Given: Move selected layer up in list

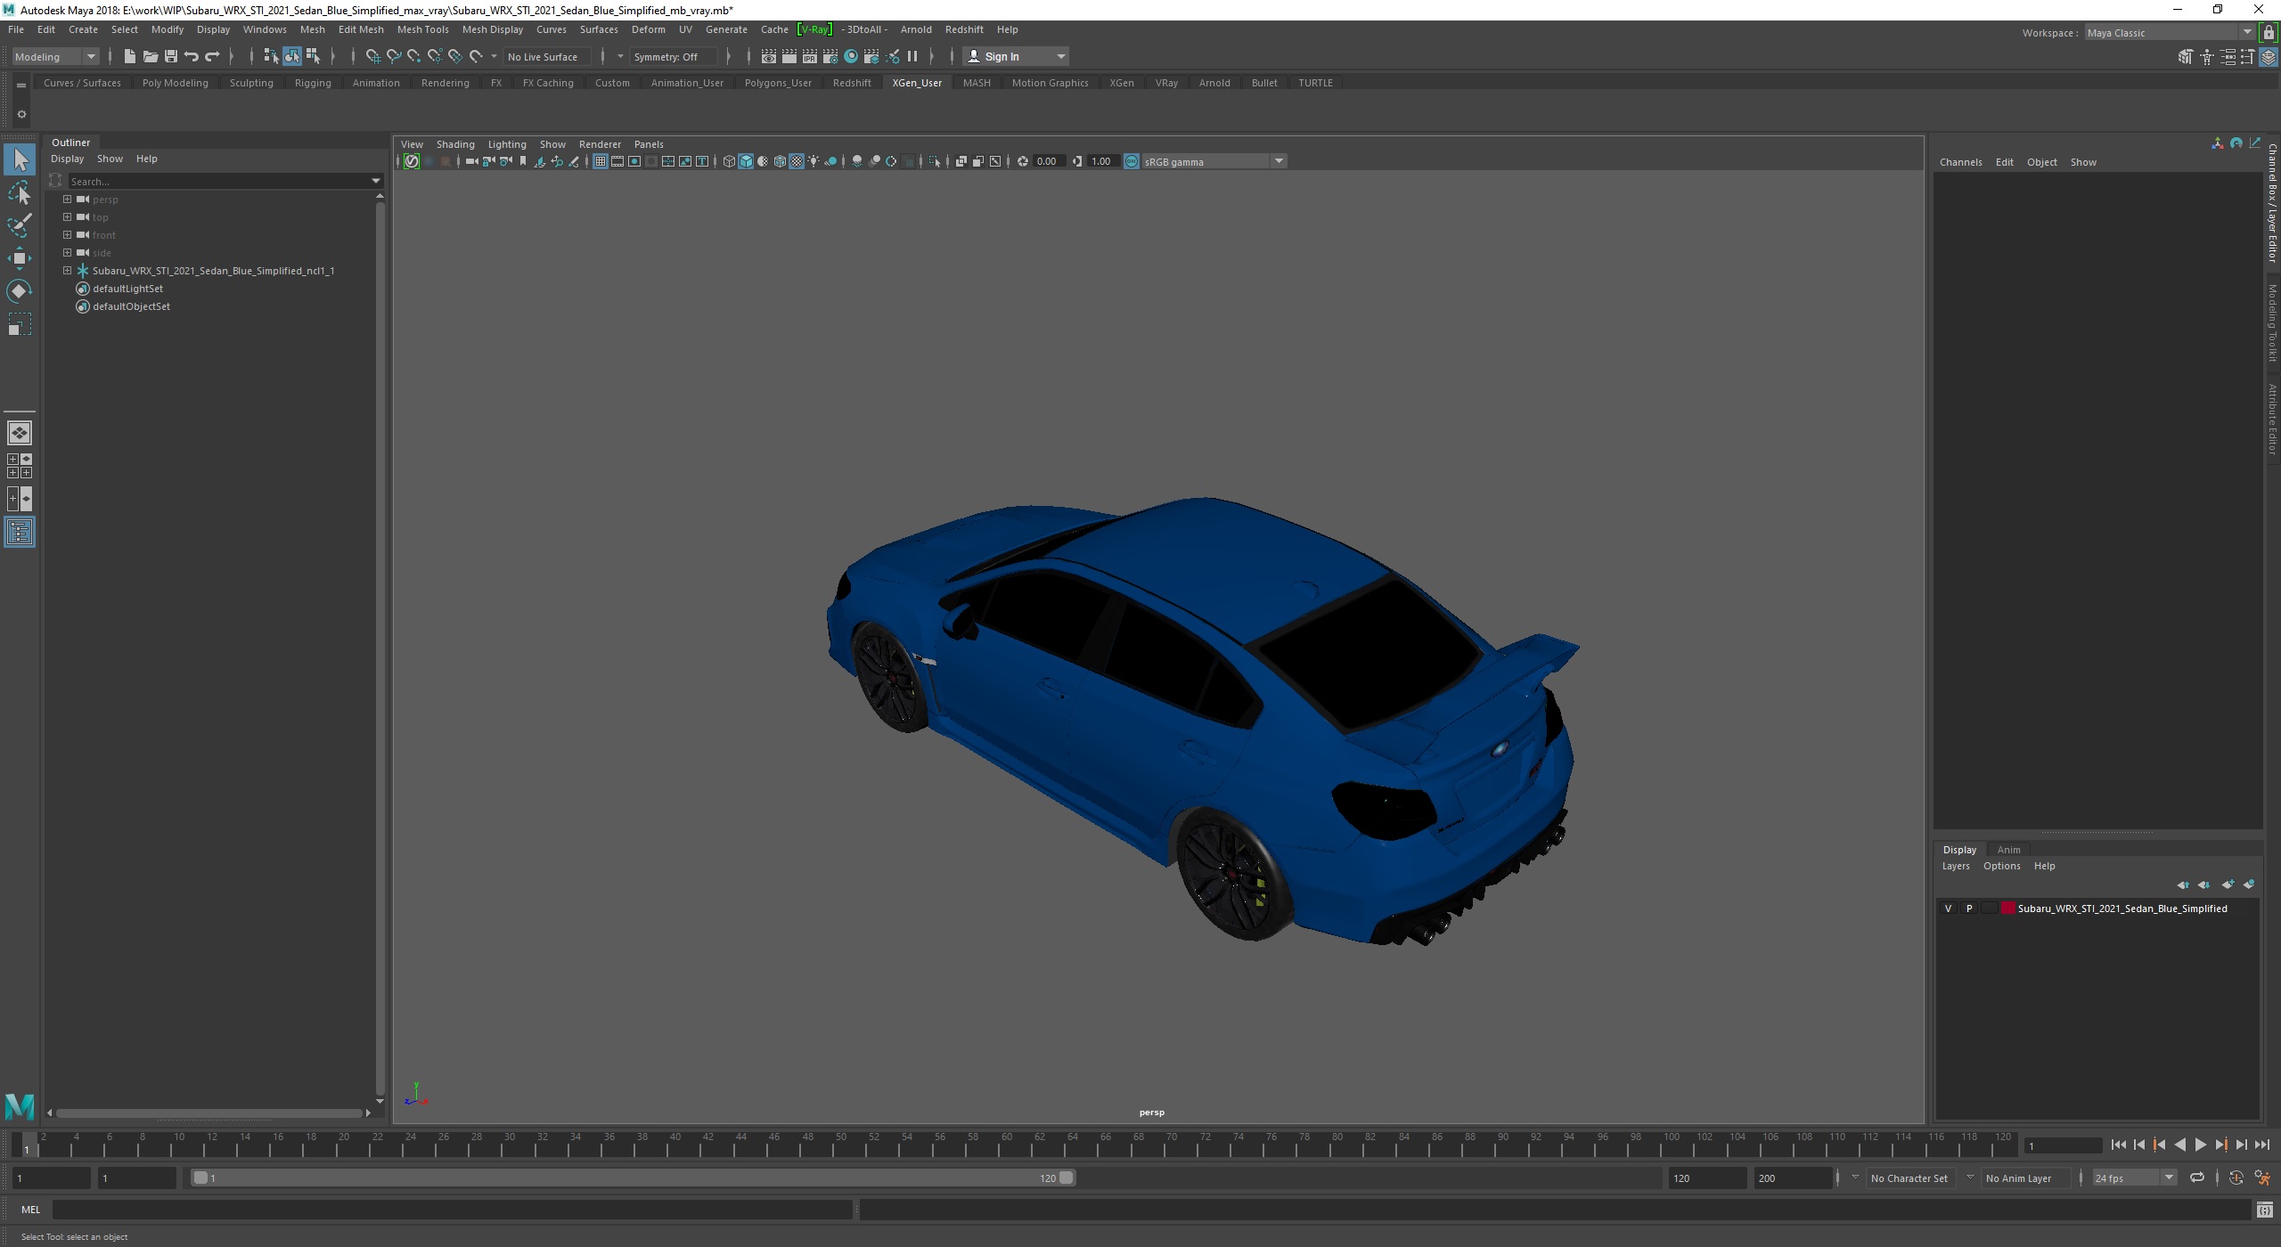Looking at the screenshot, I should tap(2183, 884).
